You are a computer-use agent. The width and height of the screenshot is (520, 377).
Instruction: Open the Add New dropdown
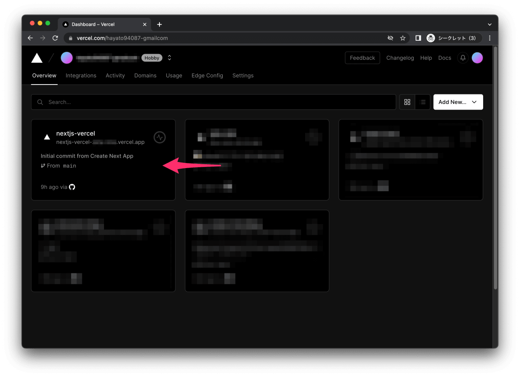pos(458,102)
